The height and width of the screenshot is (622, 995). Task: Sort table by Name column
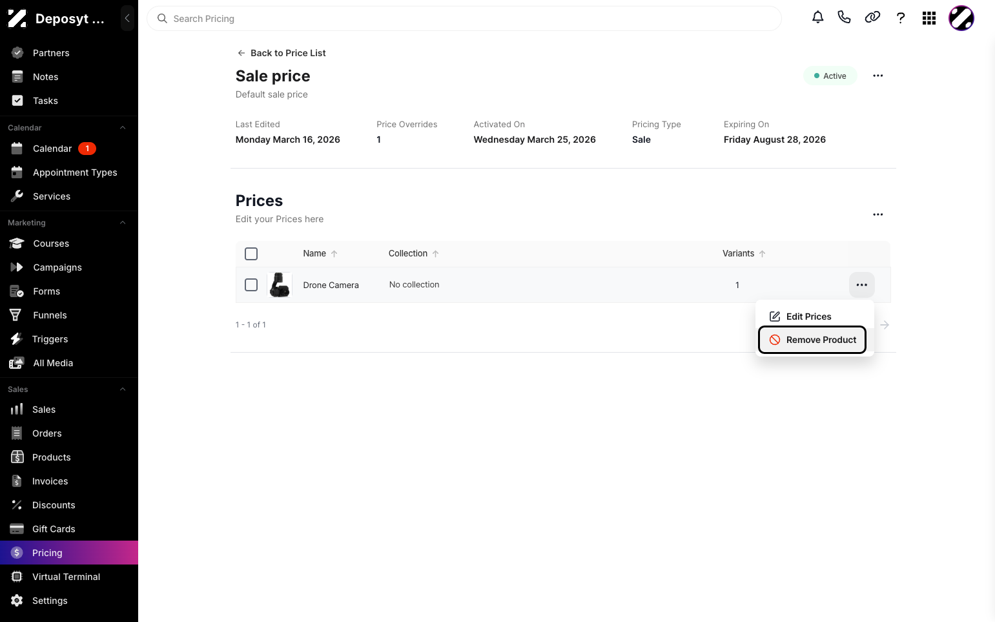320,254
